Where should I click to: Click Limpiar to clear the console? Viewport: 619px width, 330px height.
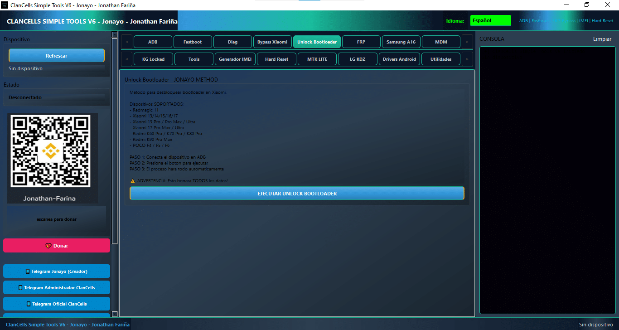(602, 39)
